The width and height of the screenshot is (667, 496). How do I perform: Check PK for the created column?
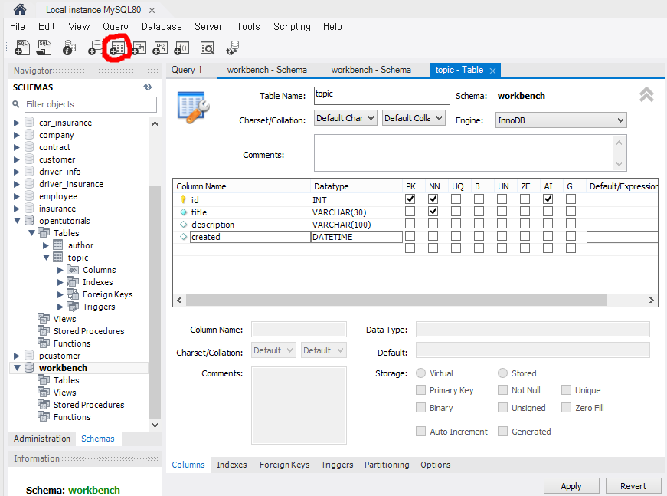point(410,236)
